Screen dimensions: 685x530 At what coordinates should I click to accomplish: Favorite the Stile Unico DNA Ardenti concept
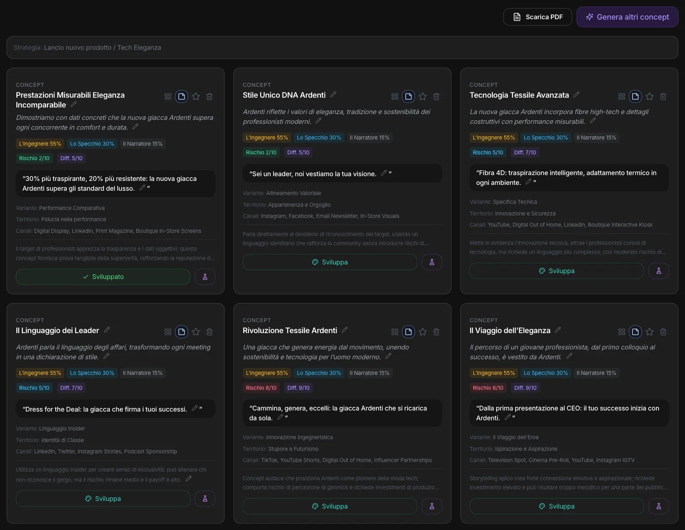tap(423, 97)
